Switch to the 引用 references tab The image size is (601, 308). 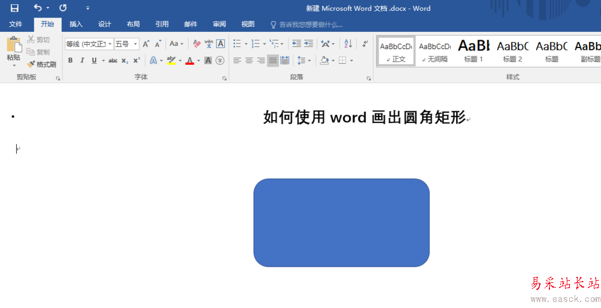point(162,25)
